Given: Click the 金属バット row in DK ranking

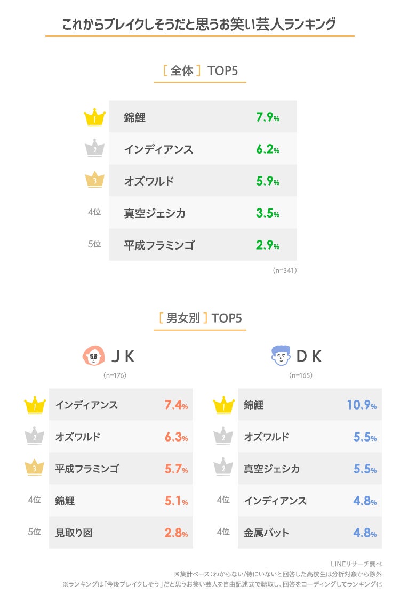Looking at the screenshot, I should pyautogui.click(x=310, y=533).
